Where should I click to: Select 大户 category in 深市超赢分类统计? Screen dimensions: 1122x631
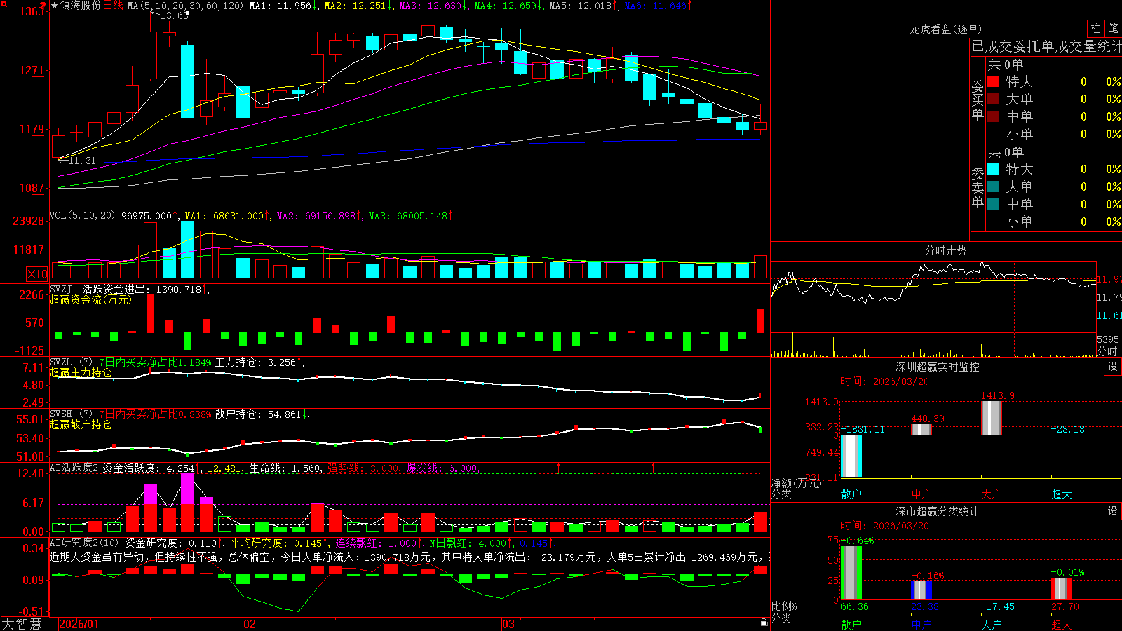tap(992, 625)
